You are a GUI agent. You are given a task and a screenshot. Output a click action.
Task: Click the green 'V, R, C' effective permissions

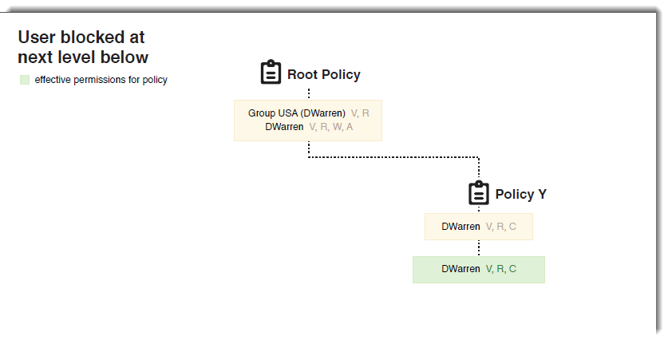(501, 270)
